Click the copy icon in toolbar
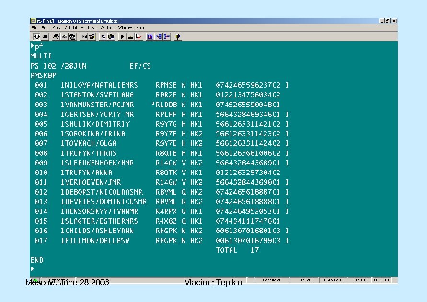The height and width of the screenshot is (302, 427). [x=103, y=36]
